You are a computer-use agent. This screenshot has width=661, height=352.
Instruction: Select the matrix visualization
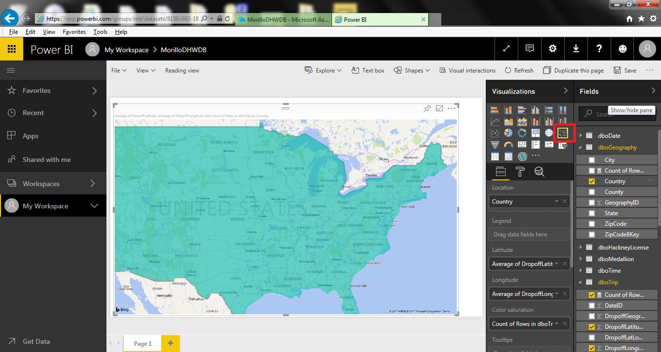click(x=509, y=156)
